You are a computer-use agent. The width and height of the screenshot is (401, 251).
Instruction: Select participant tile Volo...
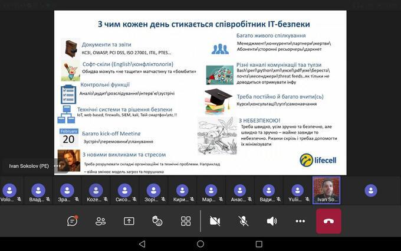(x=9, y=190)
